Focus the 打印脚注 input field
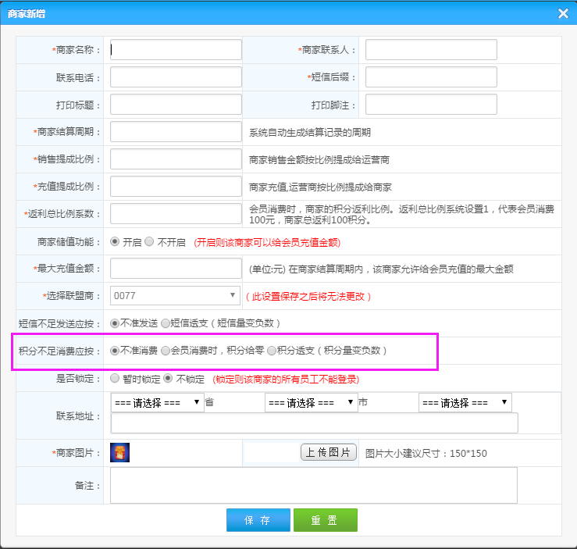 coord(431,104)
